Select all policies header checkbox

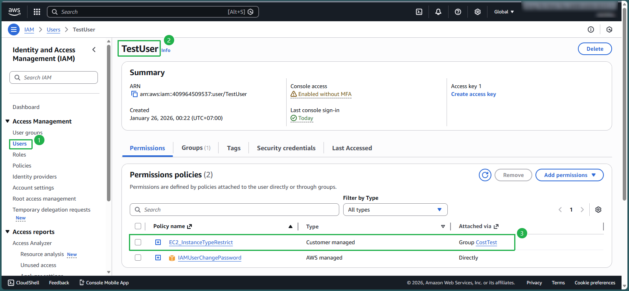(x=138, y=226)
